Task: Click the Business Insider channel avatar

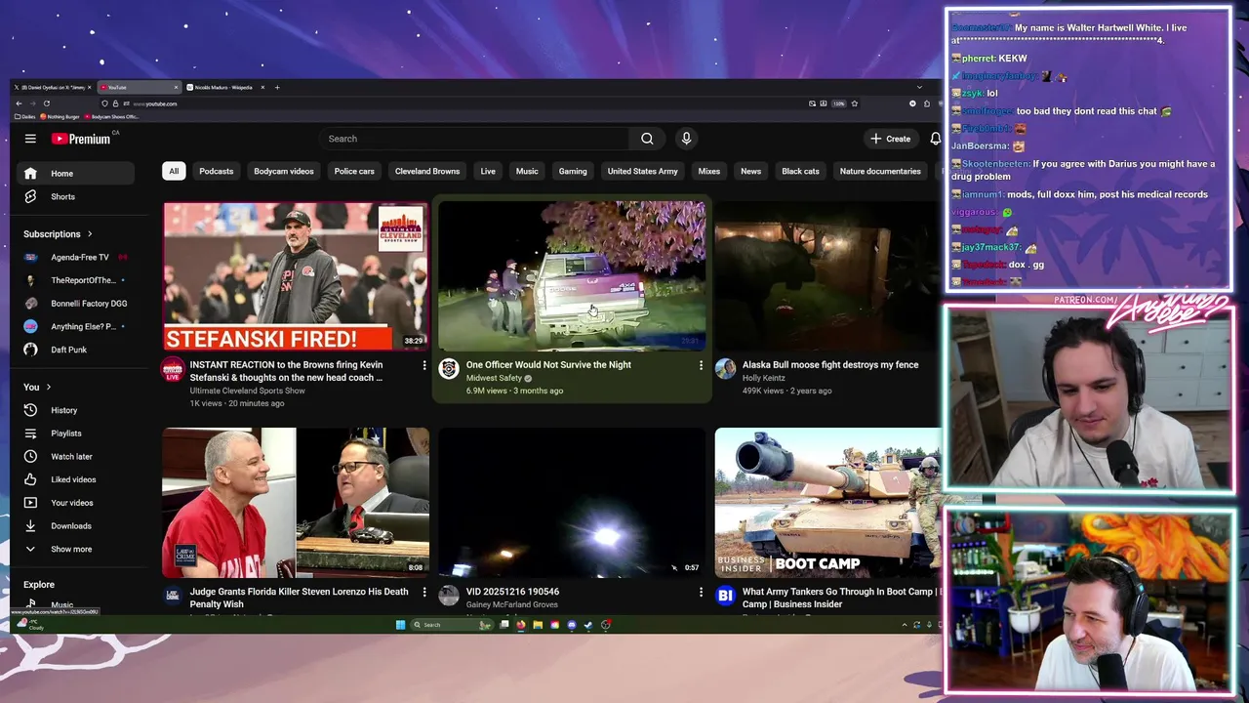Action: click(x=725, y=596)
